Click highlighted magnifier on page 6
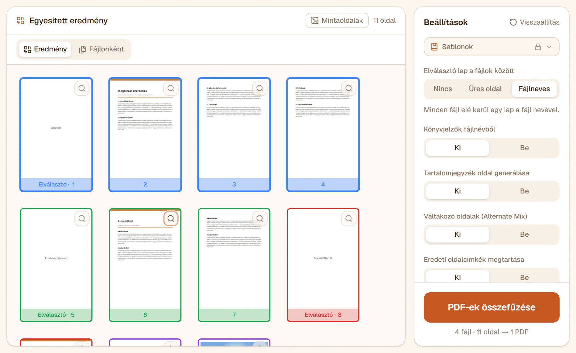The image size is (576, 353). coord(171,219)
